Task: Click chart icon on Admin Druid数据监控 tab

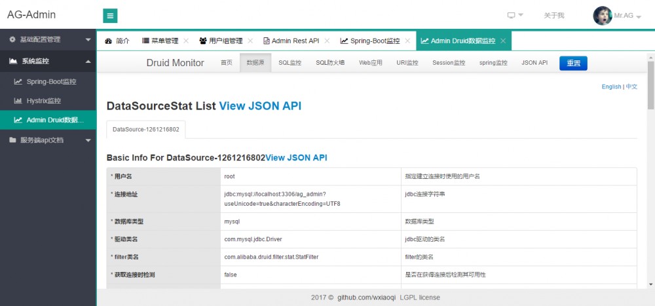Action: [425, 41]
